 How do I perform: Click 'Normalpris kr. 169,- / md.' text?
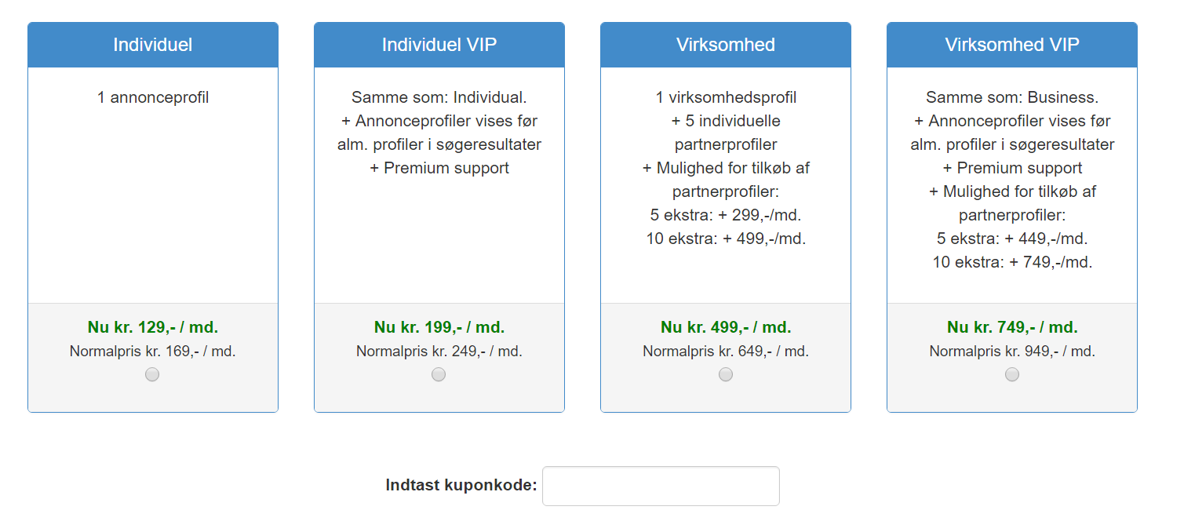pos(153,352)
